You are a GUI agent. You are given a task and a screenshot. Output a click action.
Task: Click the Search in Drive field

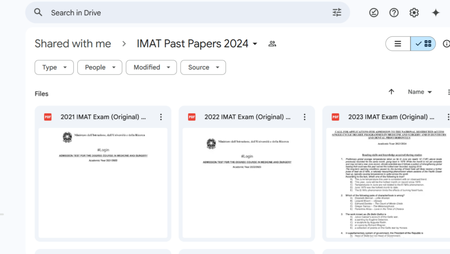coord(188,13)
